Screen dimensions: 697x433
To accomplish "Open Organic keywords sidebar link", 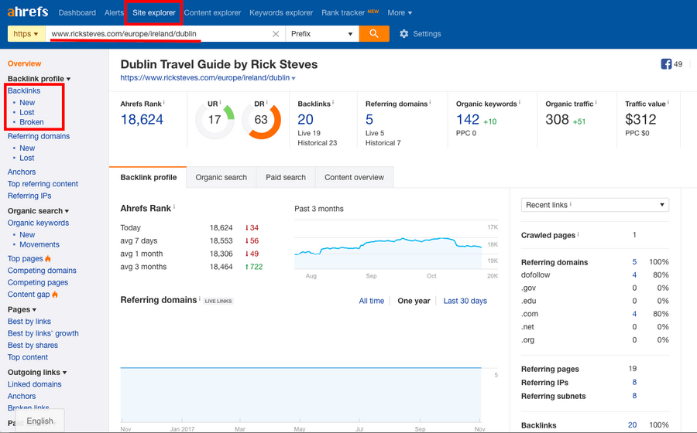I will [38, 223].
